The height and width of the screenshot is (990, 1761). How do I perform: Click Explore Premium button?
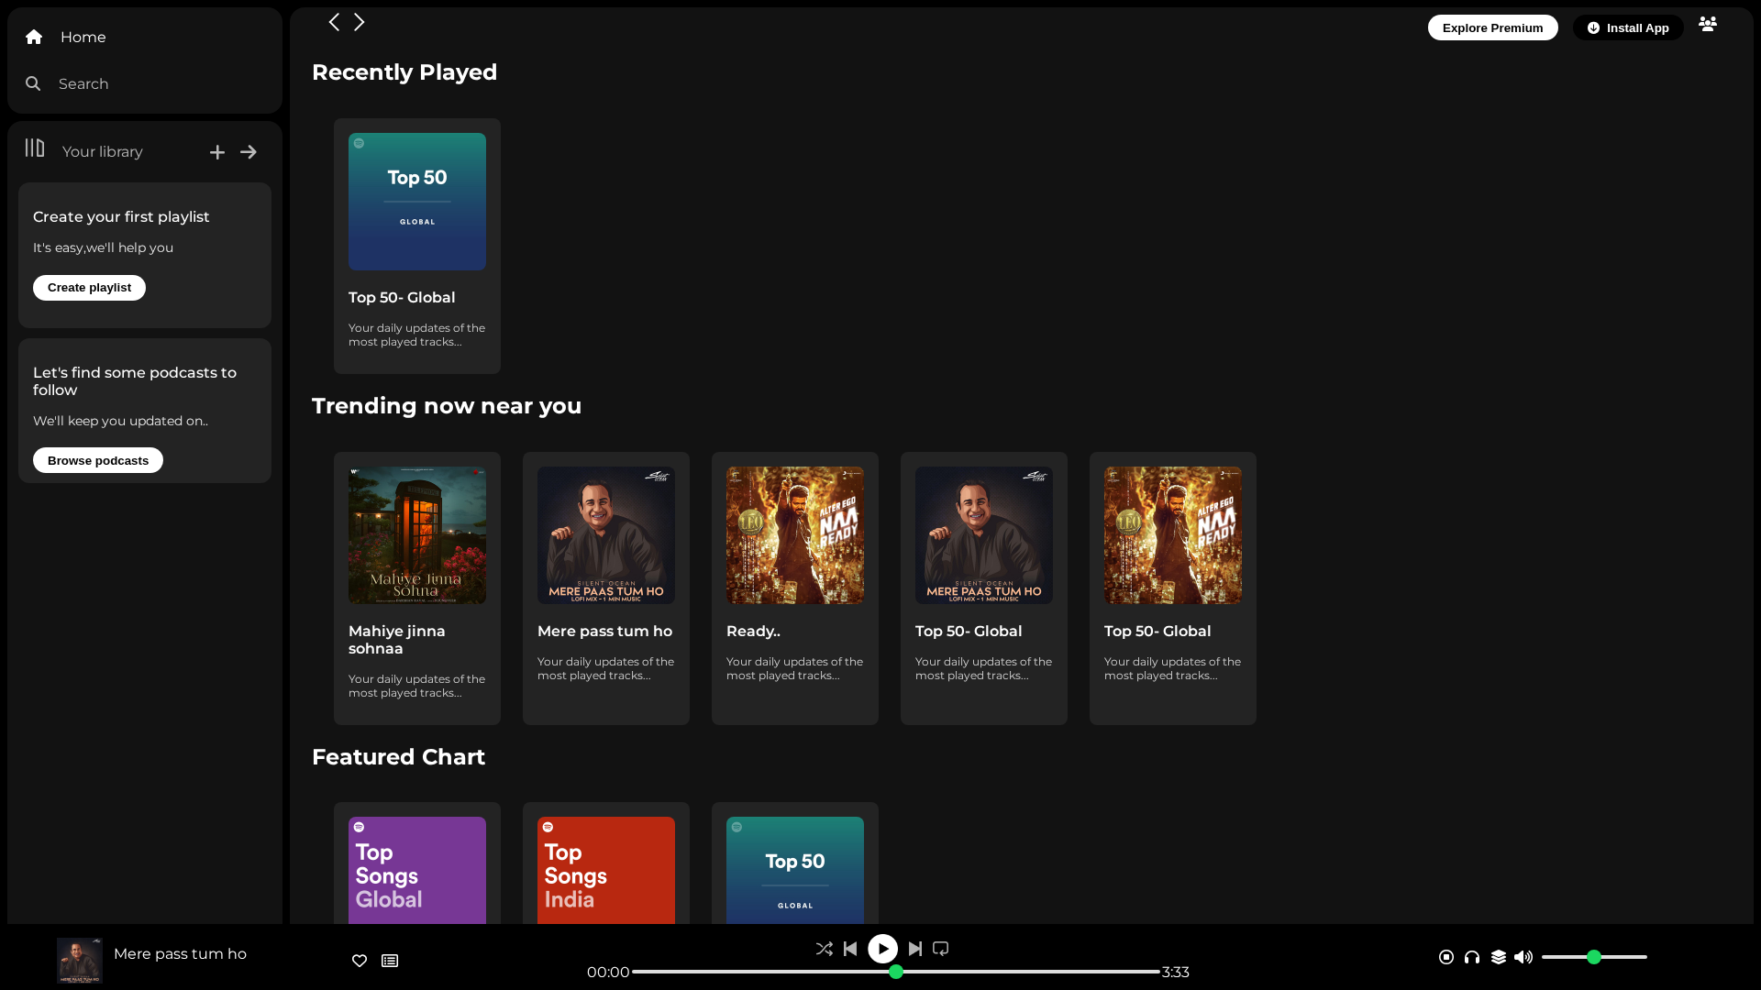[x=1492, y=27]
